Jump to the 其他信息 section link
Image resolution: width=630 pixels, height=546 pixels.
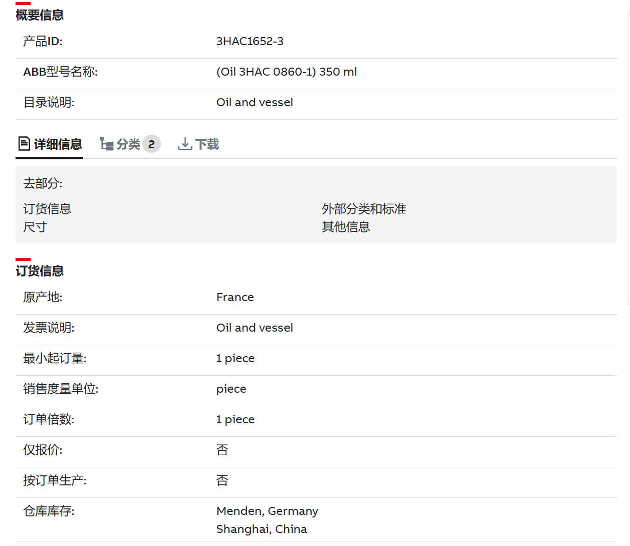[346, 227]
